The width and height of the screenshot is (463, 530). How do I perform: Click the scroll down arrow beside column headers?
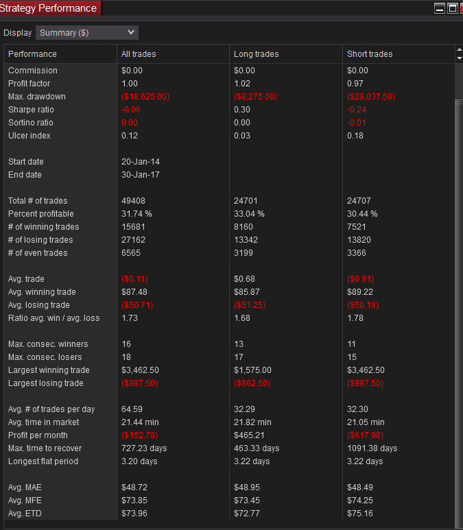coord(459,58)
